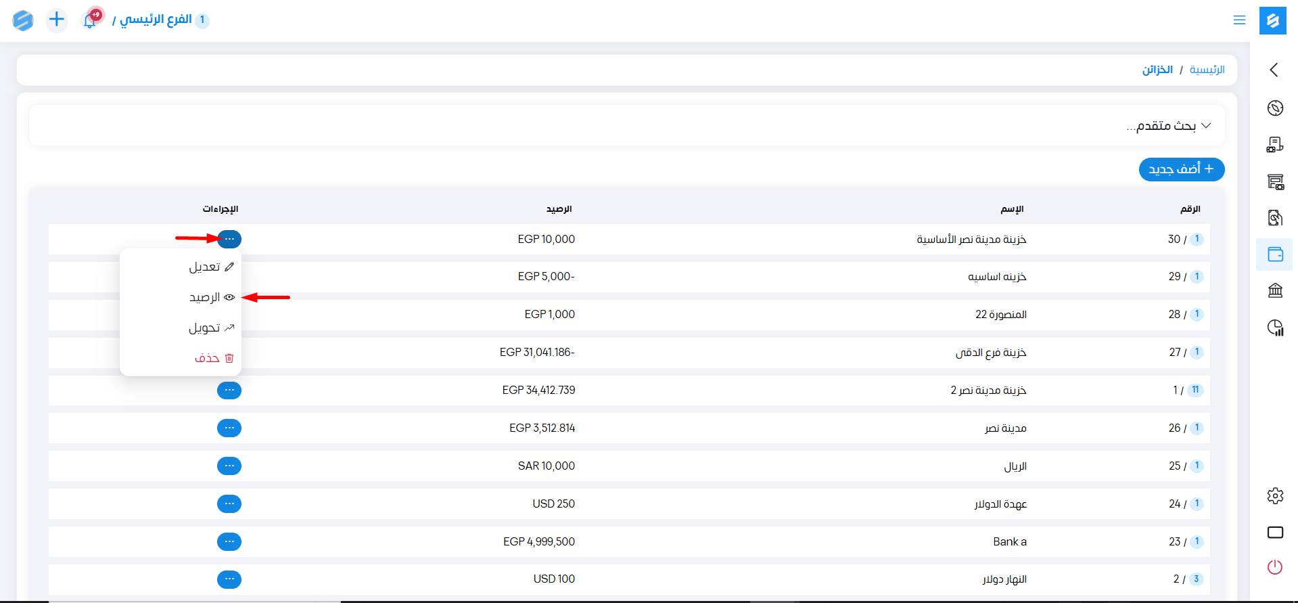Expand the بحث متقدم advanced search panel
Screen dimensions: 1298x603
[x=1169, y=126]
